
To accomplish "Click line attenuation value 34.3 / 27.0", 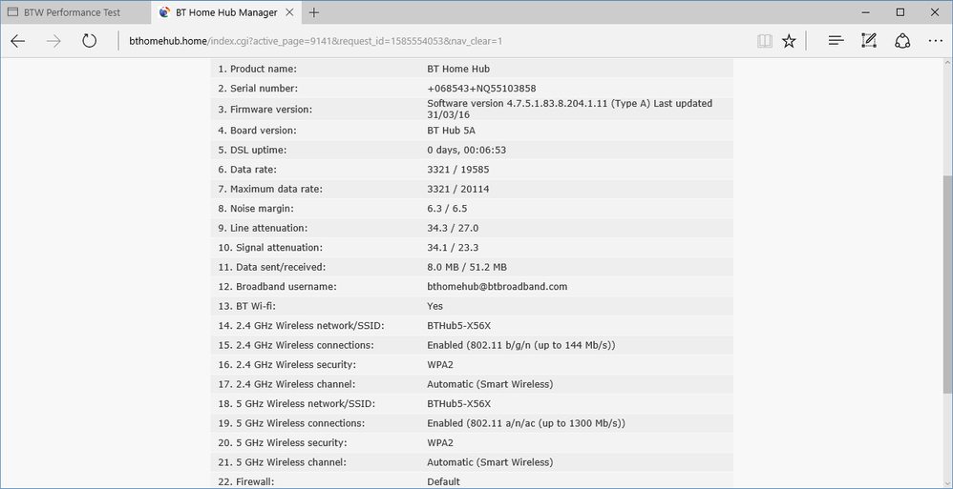I will [x=453, y=228].
